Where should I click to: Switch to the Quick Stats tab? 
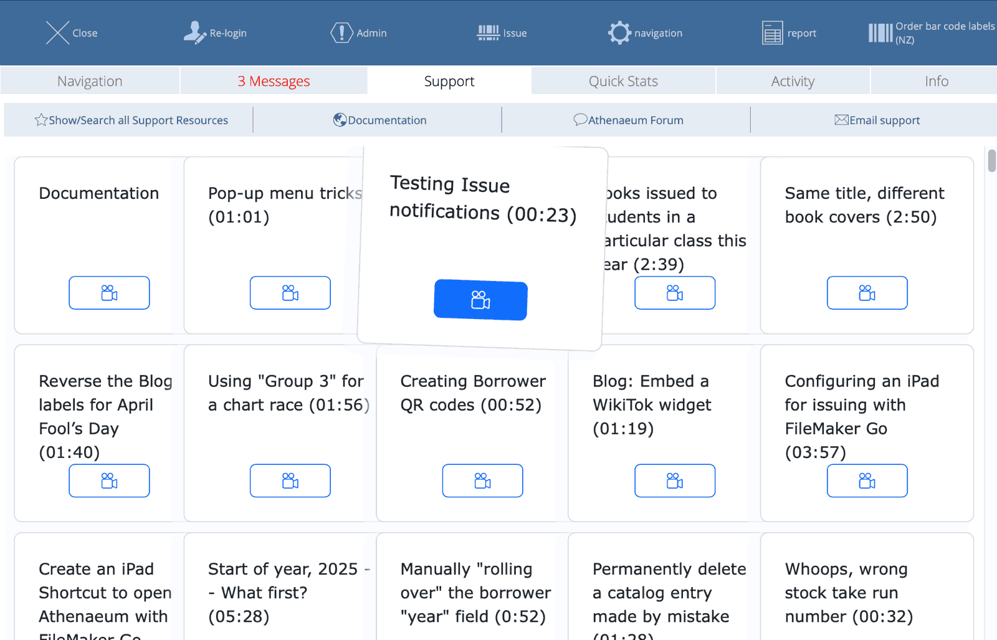click(623, 81)
